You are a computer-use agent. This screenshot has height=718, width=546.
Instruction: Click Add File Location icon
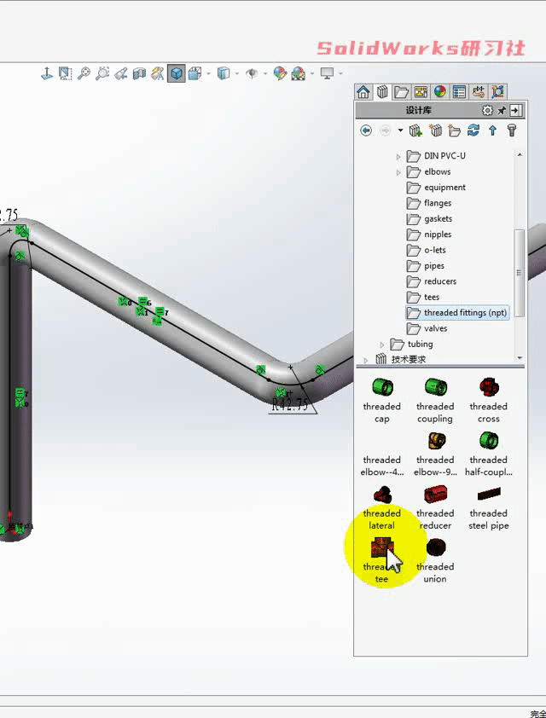coord(435,131)
